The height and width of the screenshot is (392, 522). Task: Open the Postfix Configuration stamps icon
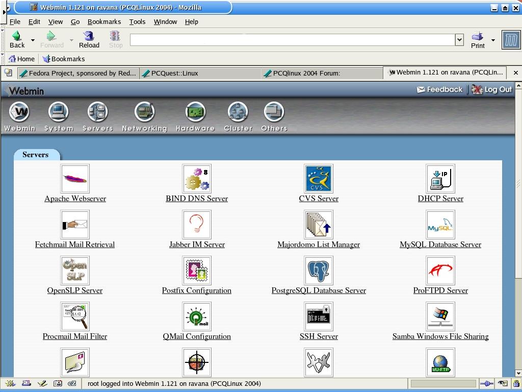197,271
